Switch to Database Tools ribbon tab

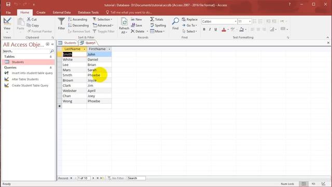click(88, 12)
